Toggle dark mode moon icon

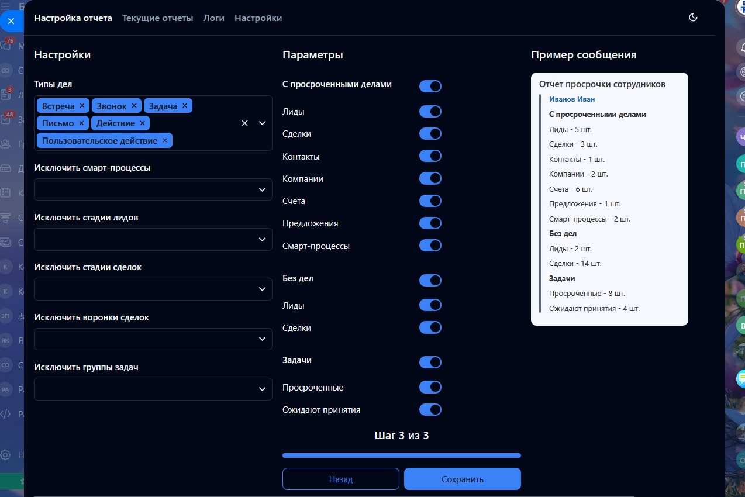[x=693, y=18]
